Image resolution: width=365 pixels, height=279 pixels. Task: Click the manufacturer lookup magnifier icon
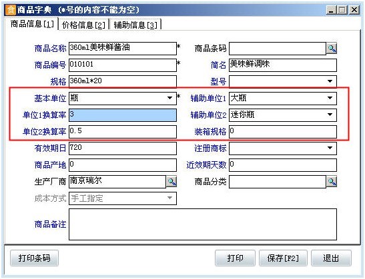[171, 181]
